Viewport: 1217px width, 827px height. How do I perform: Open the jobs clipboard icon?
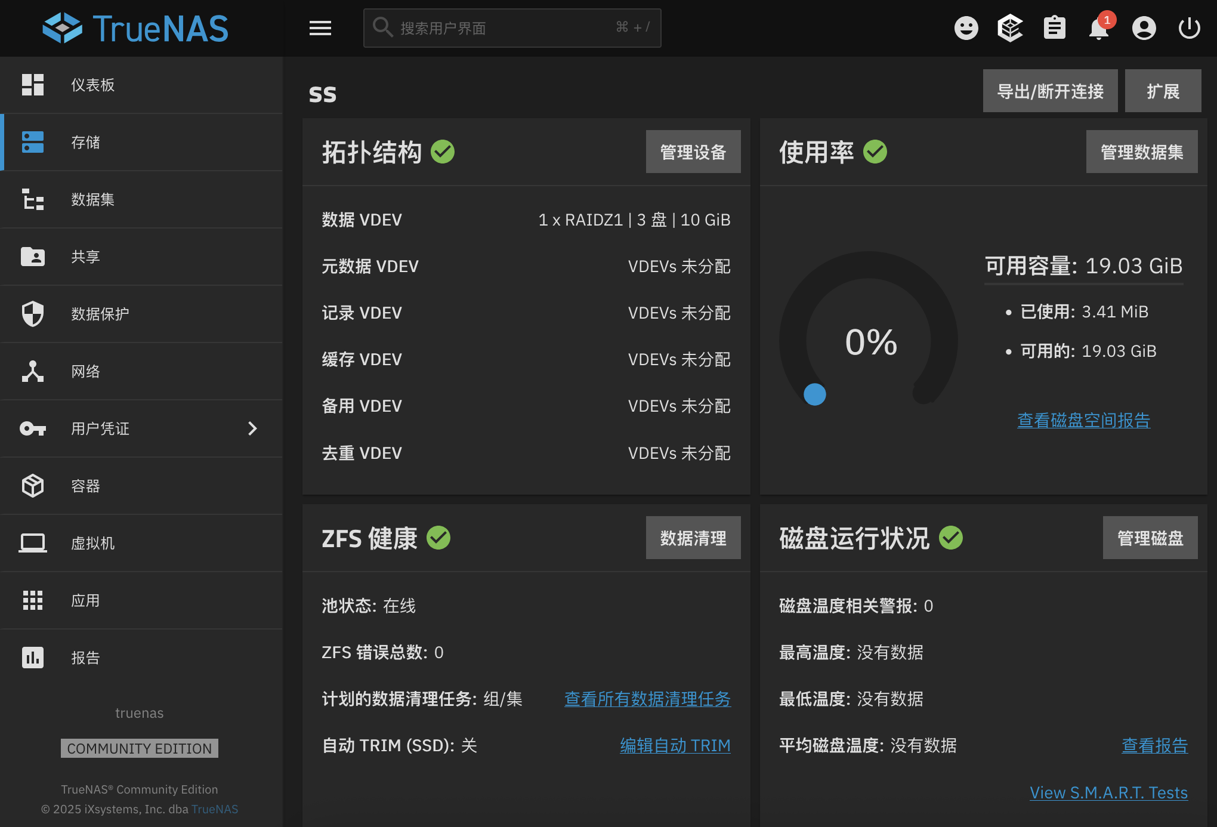pyautogui.click(x=1054, y=28)
